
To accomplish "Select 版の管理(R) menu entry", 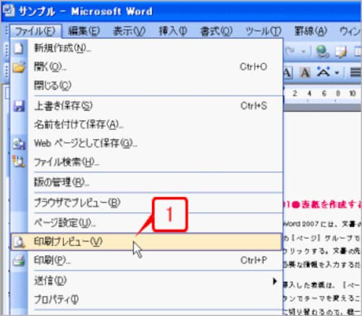I will click(146, 182).
